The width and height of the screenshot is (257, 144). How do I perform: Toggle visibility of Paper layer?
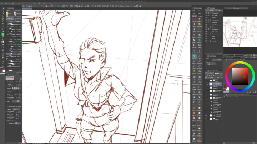pos(206,119)
